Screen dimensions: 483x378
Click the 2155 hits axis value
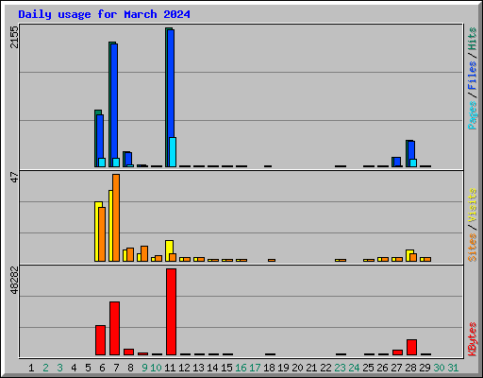point(14,37)
